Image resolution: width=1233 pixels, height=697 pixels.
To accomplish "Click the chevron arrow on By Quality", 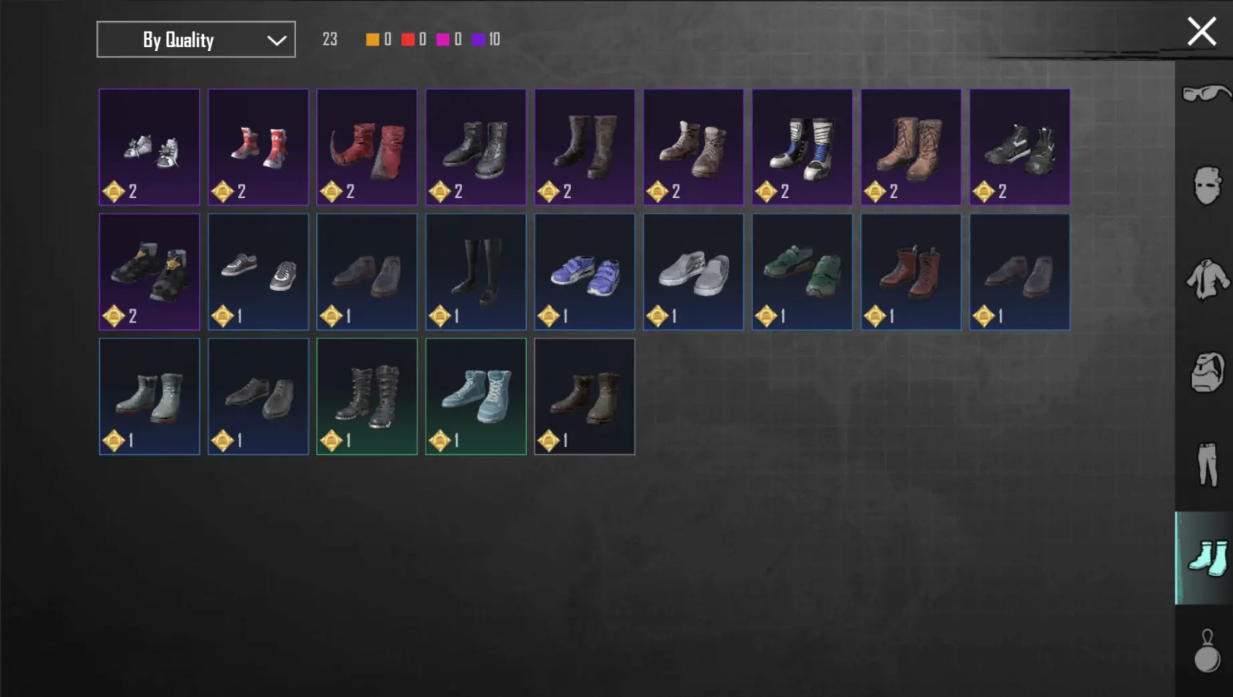I will tap(276, 40).
